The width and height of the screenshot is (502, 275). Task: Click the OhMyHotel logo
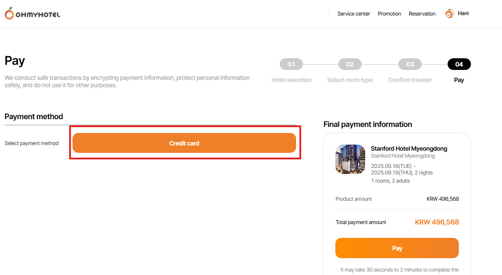(x=32, y=14)
